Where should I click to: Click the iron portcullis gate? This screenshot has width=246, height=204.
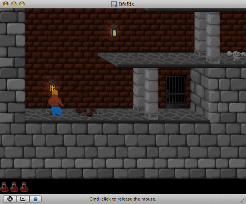coord(176,92)
